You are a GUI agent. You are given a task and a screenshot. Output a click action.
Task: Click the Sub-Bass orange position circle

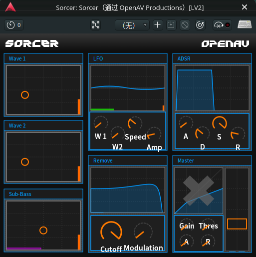click(x=43, y=230)
